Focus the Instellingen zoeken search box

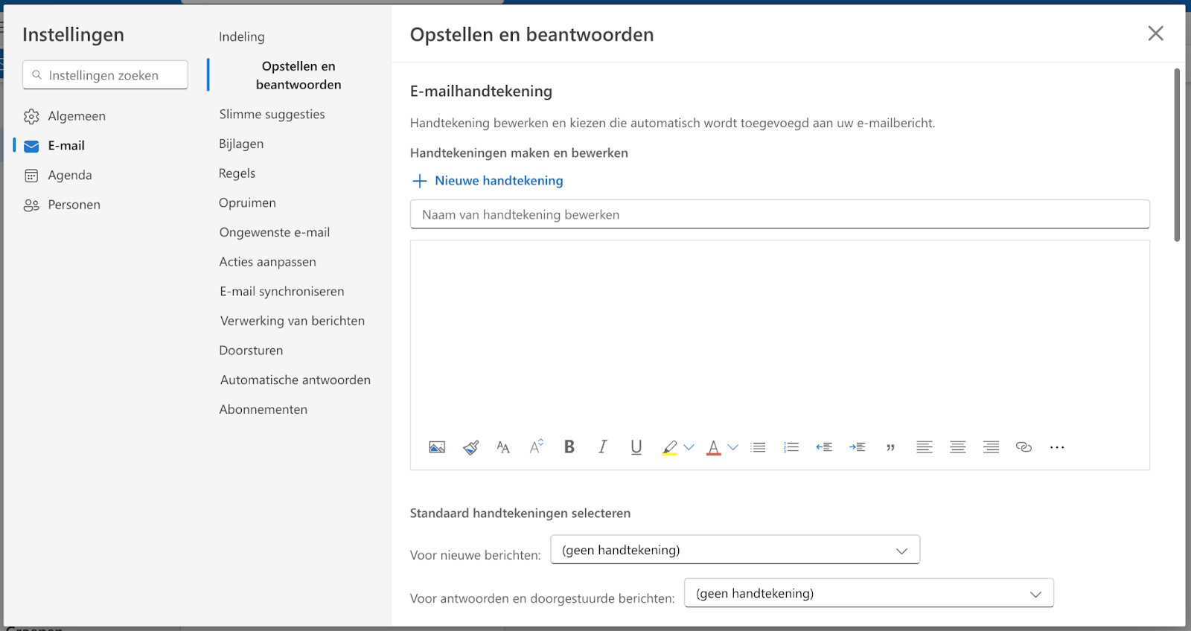(105, 75)
